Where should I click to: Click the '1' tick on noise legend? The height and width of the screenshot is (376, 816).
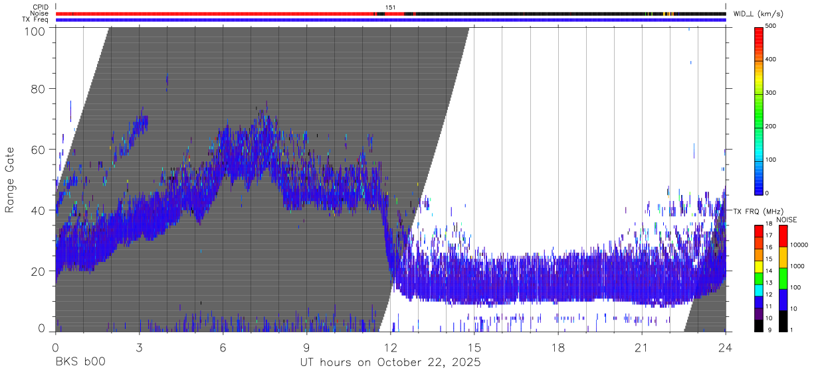coord(792,330)
